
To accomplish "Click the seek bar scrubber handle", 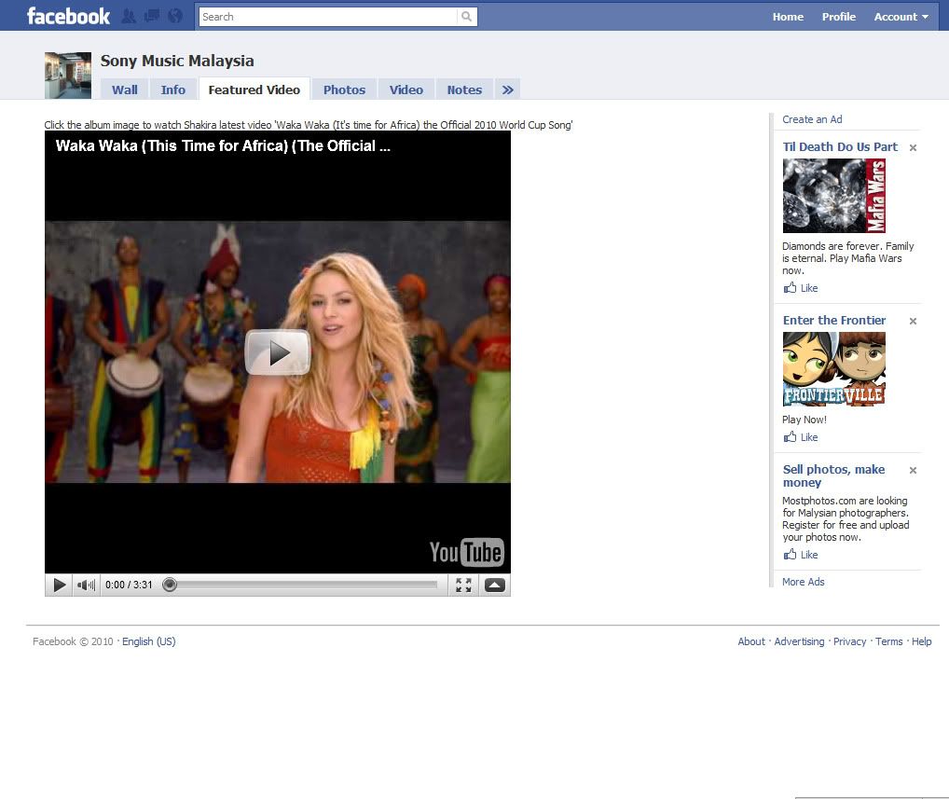I will pos(170,585).
